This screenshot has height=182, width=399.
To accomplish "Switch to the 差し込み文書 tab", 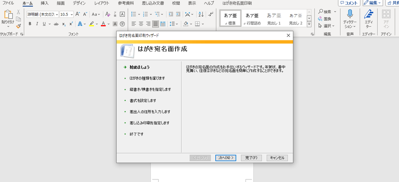I will click(153, 3).
